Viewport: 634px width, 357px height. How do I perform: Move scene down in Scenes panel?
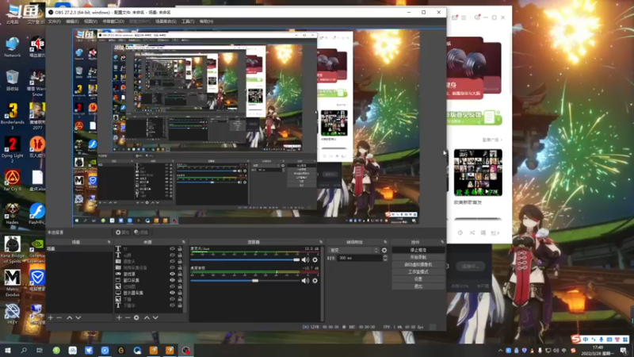click(78, 318)
